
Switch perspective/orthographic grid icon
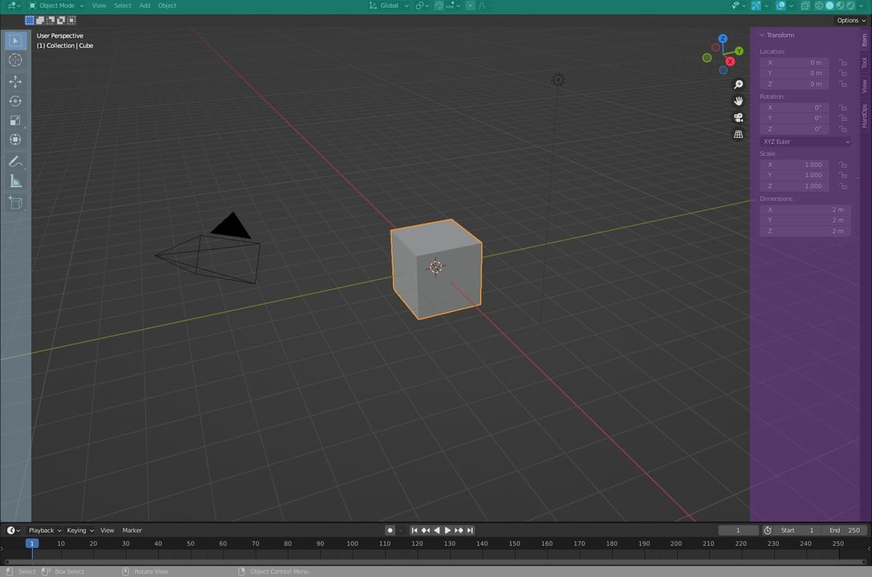tap(738, 134)
